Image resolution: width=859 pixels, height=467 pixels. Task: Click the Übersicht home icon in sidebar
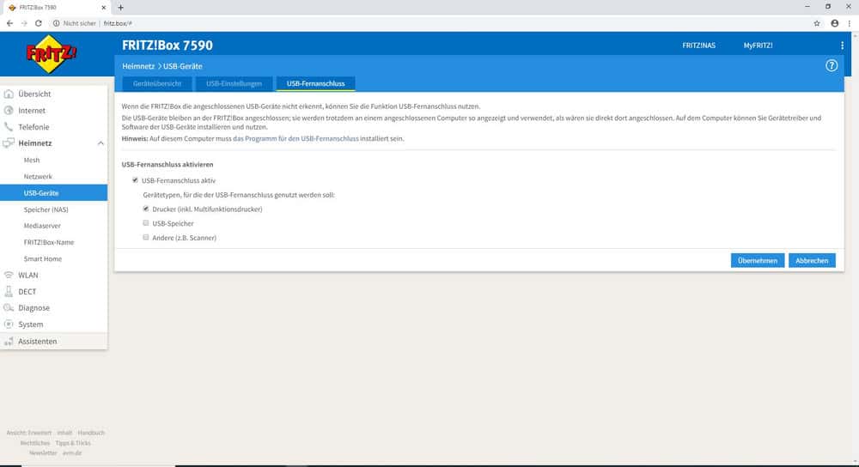(x=9, y=94)
